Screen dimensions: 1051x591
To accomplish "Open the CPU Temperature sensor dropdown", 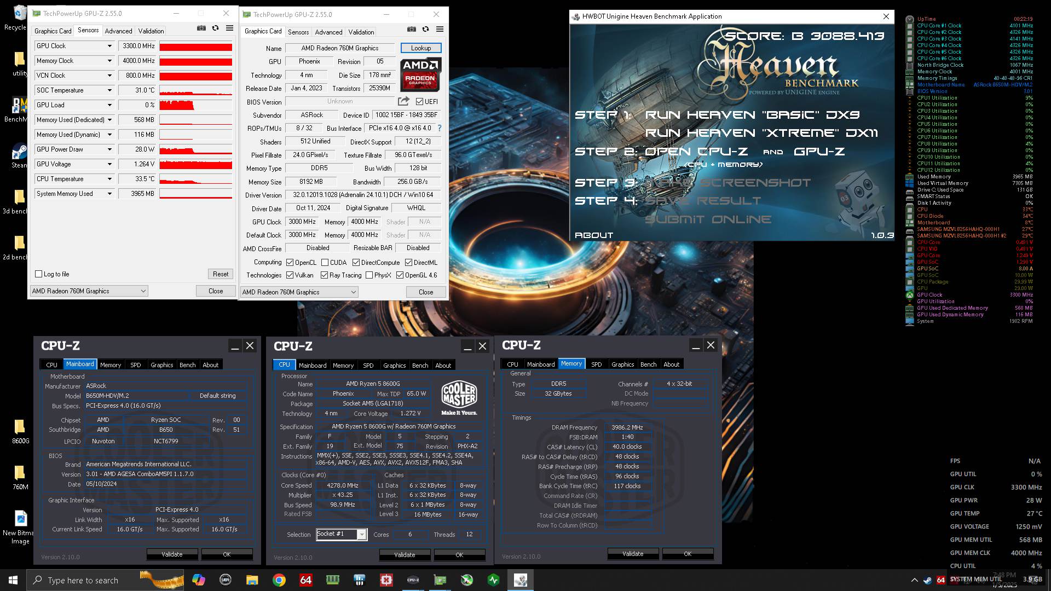I will [x=109, y=179].
